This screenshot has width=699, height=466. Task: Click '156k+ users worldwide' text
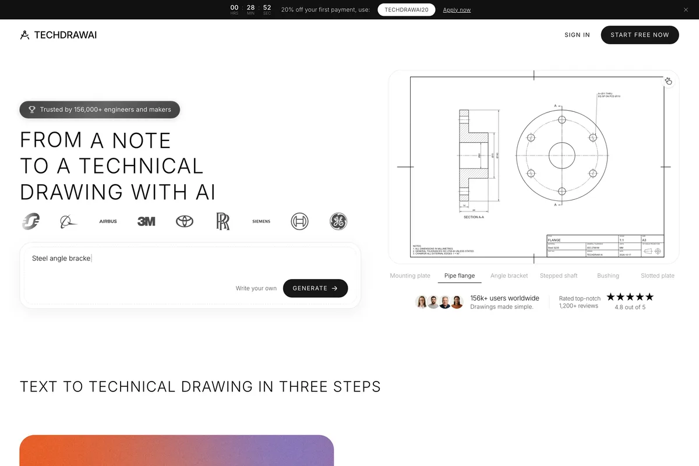504,298
